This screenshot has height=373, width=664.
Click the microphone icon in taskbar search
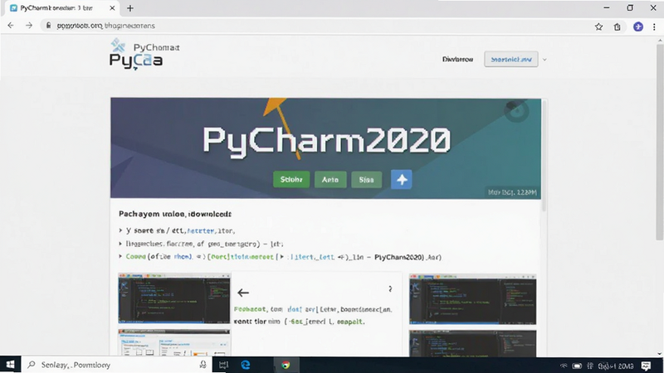click(203, 365)
